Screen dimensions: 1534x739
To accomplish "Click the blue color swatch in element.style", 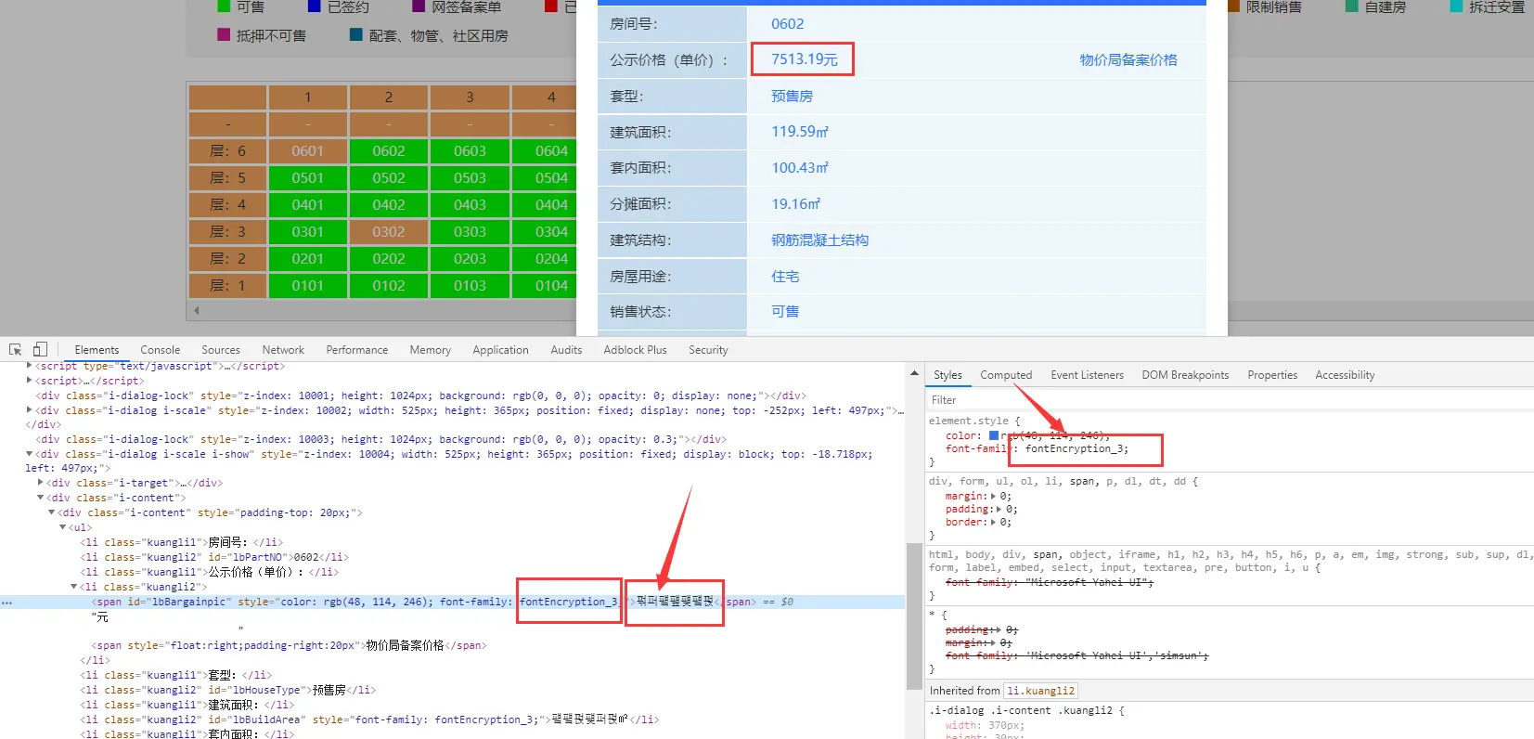I will (994, 435).
